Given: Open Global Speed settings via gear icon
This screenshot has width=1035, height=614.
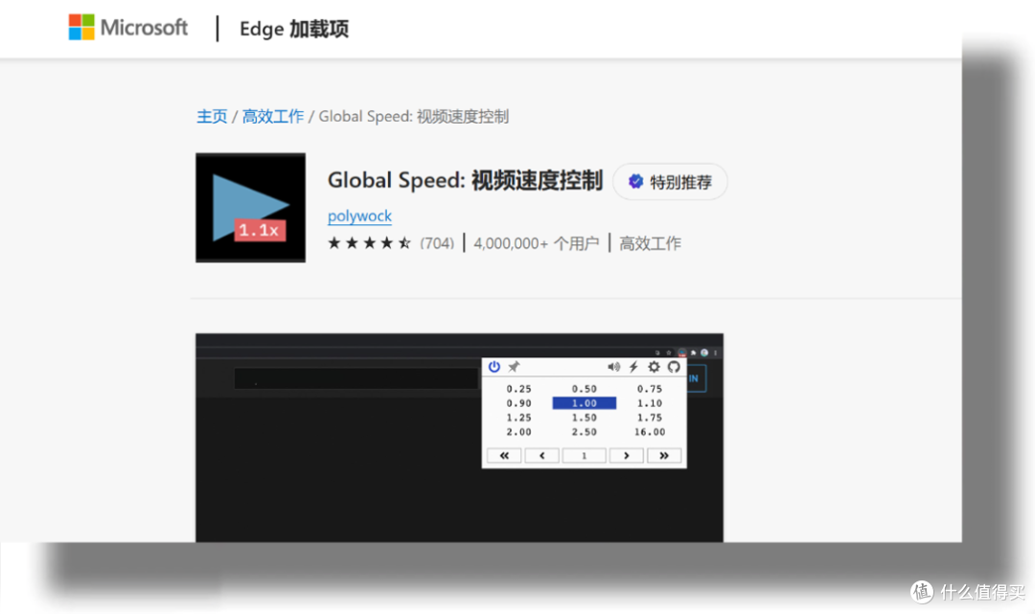Looking at the screenshot, I should pos(654,367).
